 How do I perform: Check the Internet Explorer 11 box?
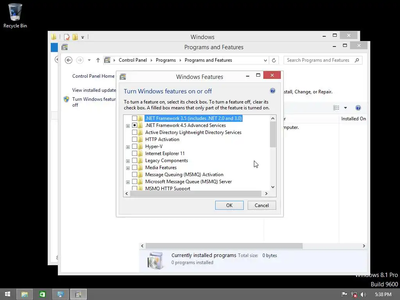click(x=134, y=153)
